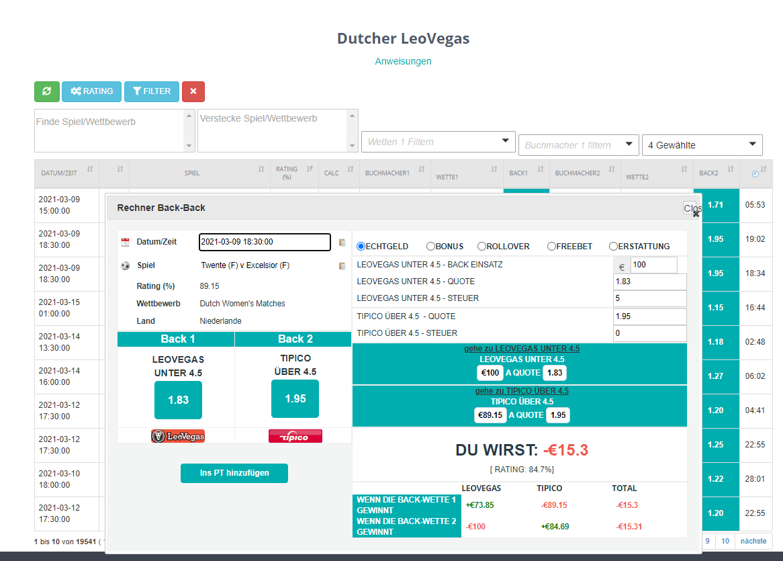This screenshot has height=561, width=783.
Task: Click the 1.83 quote badge in the LeoVegas summary
Action: point(555,373)
